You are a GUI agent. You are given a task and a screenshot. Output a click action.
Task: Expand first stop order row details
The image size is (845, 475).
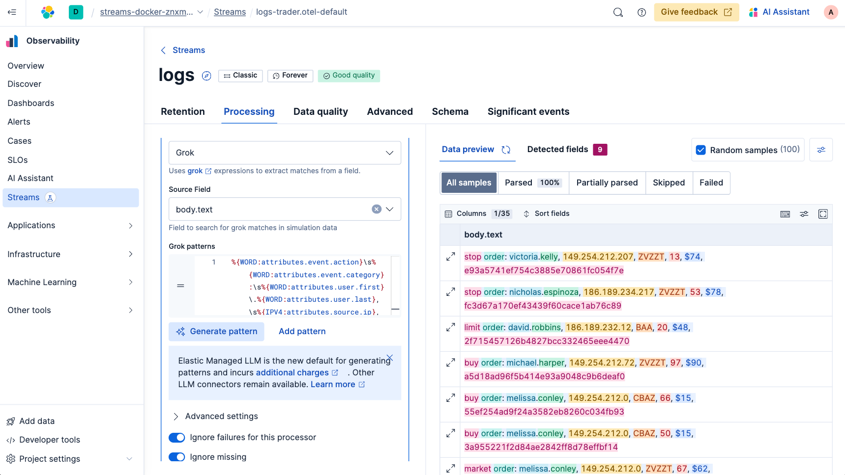(450, 257)
